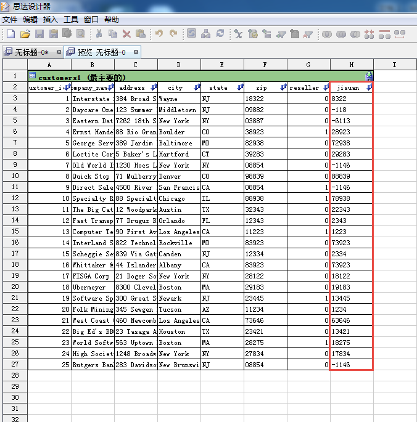Click the second overlapping circles join icon
Screen dimensions: 417x422
tap(341, 34)
